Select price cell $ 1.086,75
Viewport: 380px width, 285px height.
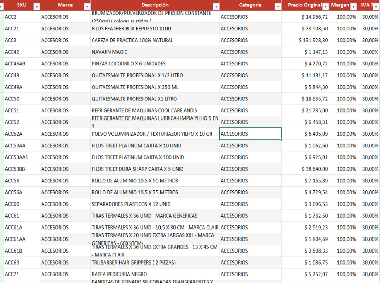tap(305, 263)
